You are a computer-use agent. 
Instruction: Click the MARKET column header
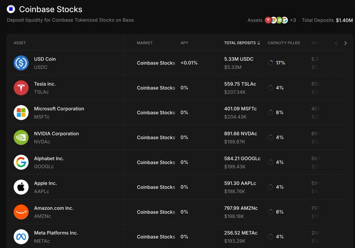click(145, 43)
